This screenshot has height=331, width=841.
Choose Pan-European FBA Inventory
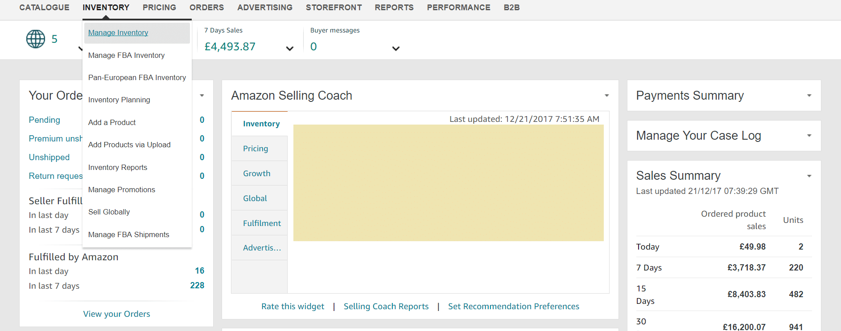[137, 77]
